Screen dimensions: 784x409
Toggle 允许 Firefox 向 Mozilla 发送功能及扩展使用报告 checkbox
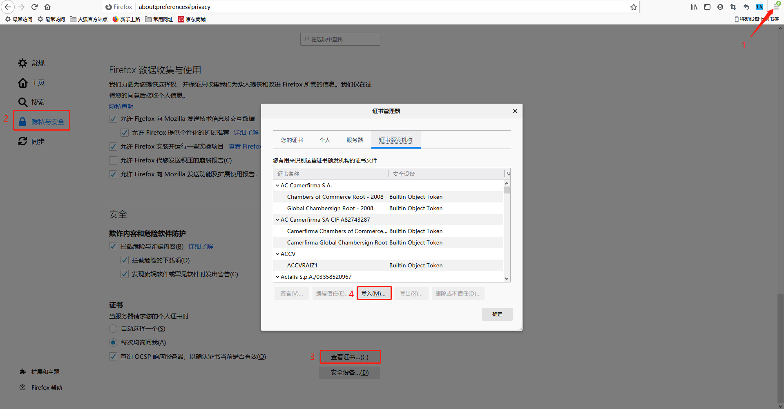coord(113,174)
